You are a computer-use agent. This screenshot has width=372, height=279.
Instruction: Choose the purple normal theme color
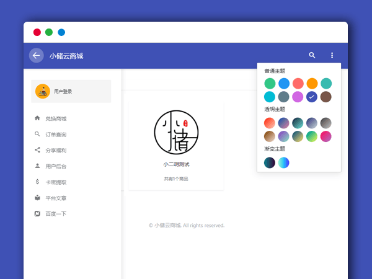coord(298,97)
